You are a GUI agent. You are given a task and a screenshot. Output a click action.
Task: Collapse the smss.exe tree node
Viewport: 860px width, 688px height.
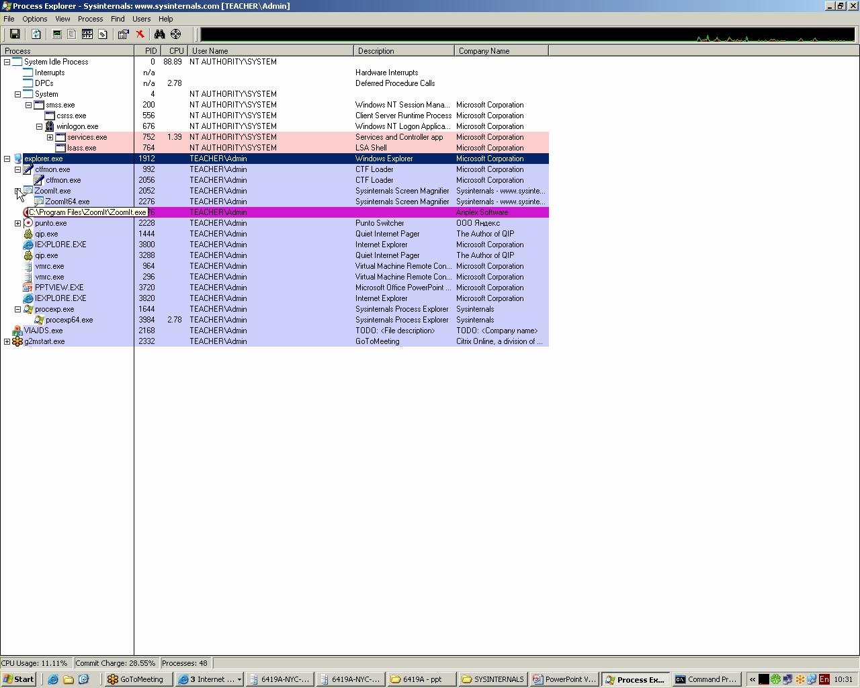[29, 105]
